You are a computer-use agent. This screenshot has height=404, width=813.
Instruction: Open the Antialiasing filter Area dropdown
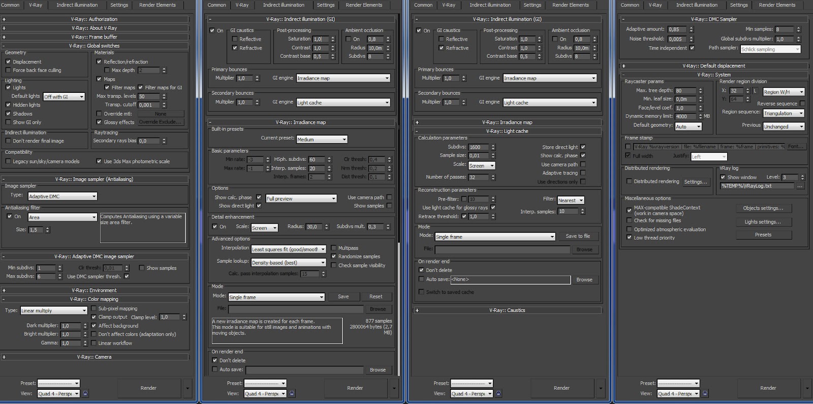click(62, 217)
